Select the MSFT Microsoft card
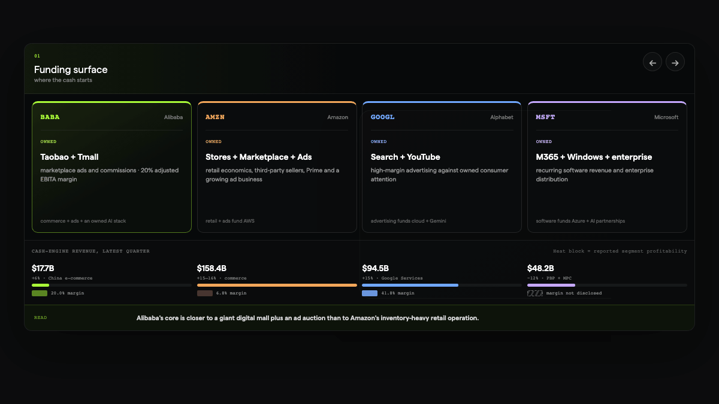 [x=607, y=167]
